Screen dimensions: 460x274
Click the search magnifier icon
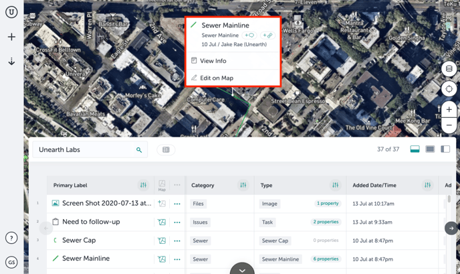tap(139, 150)
